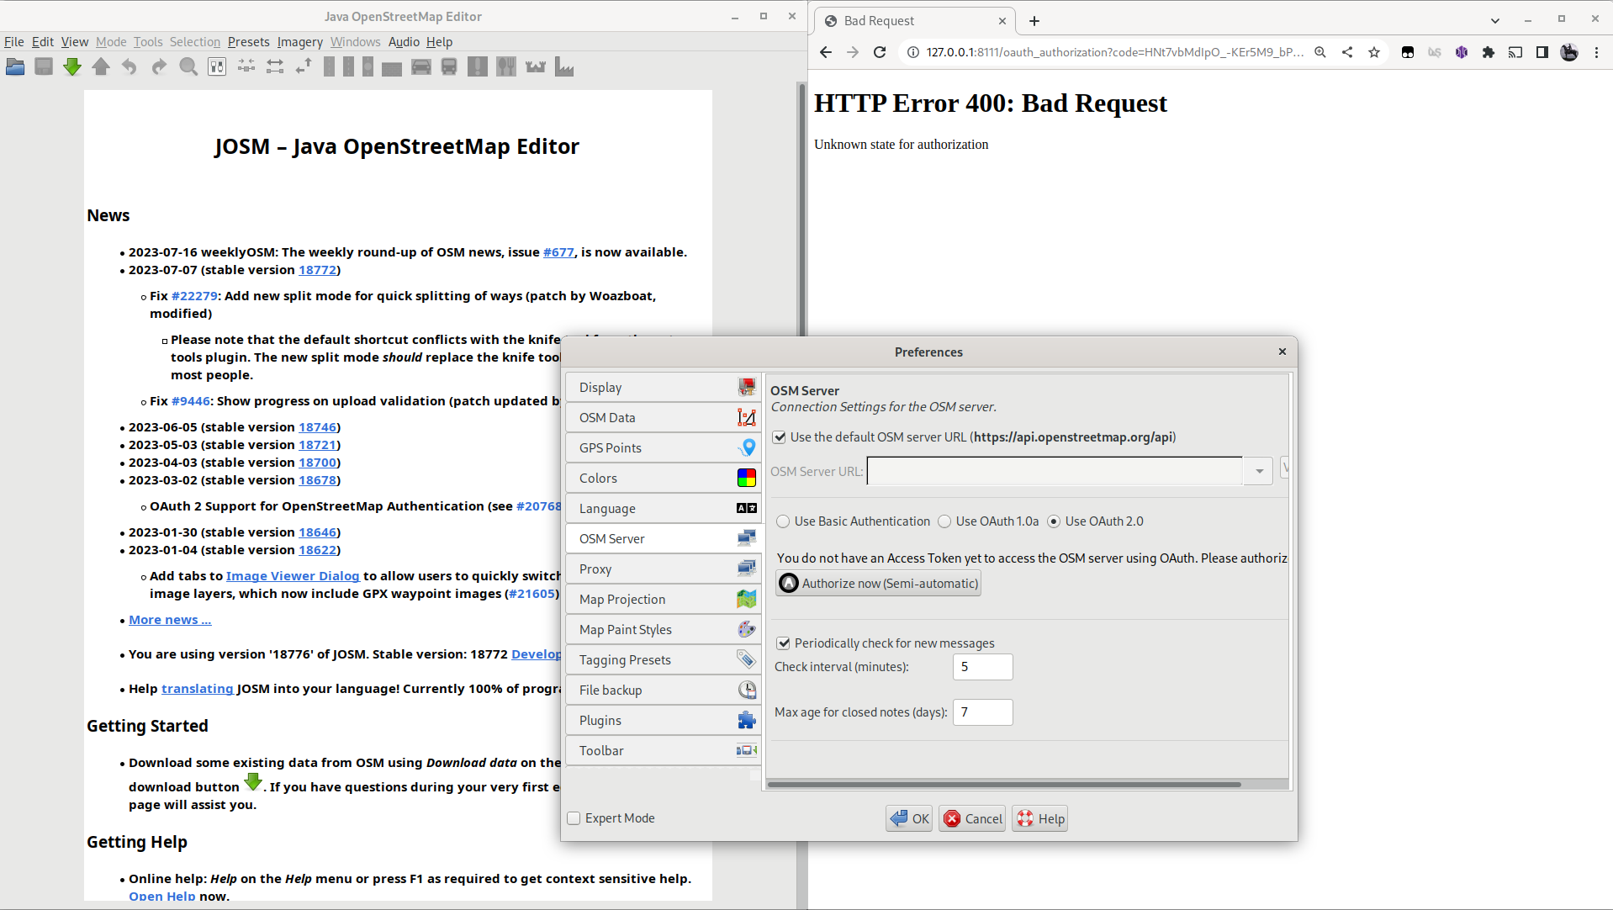Open the Colors preferences tab

point(664,479)
